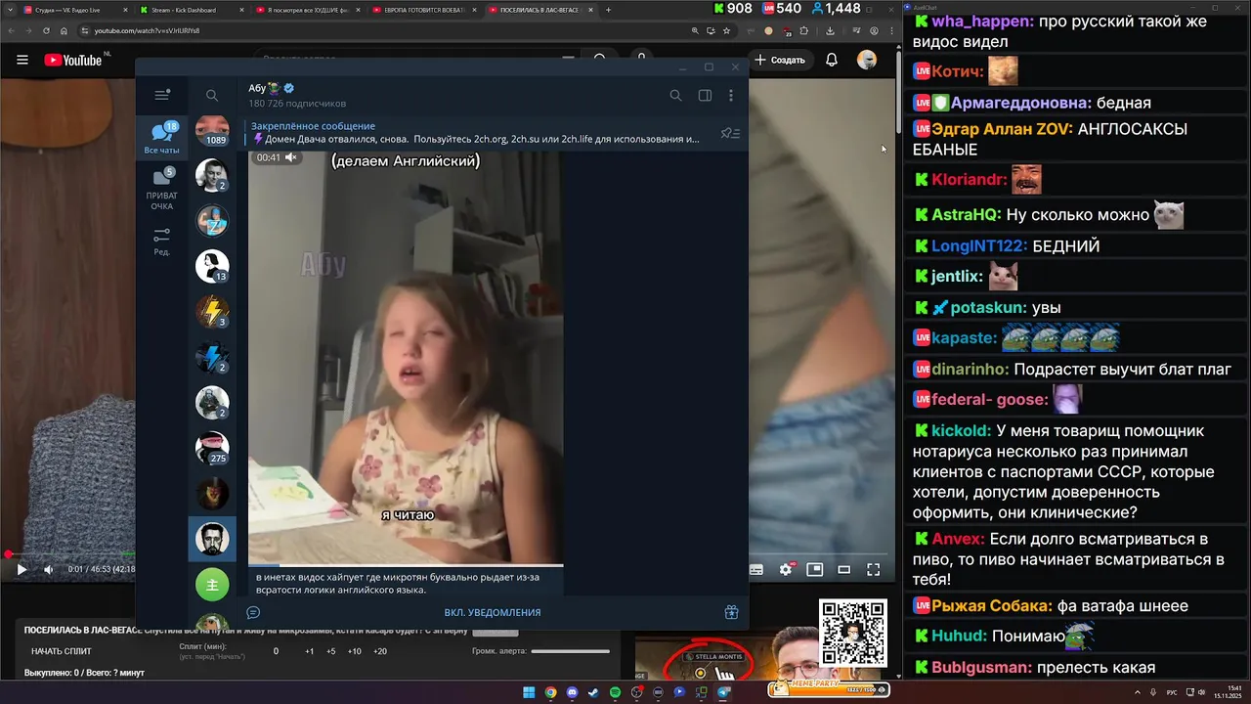Switch YouTube to theater mode
The image size is (1251, 704).
coord(844,569)
